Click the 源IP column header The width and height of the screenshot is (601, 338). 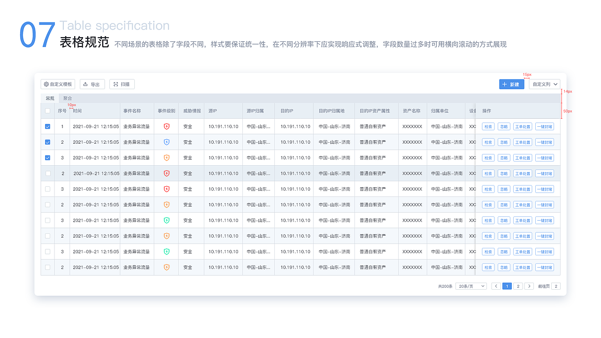point(213,111)
